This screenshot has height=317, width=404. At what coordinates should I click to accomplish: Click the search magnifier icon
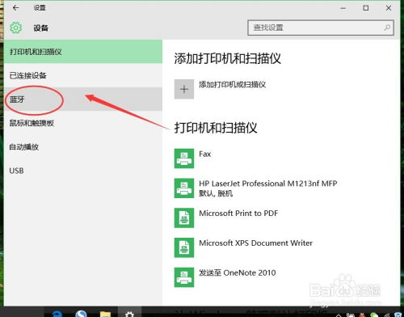click(x=387, y=27)
